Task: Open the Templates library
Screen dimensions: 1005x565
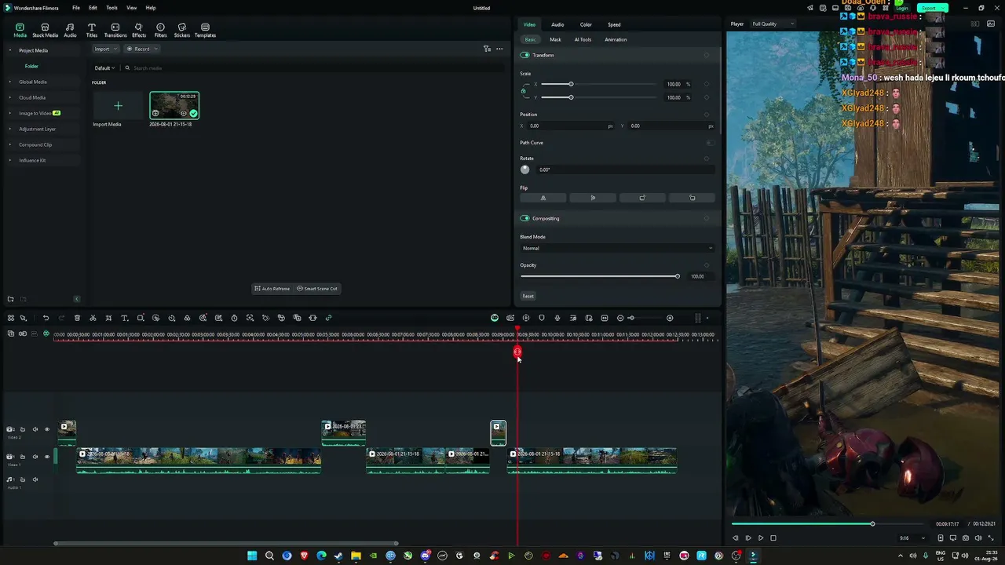Action: (205, 31)
